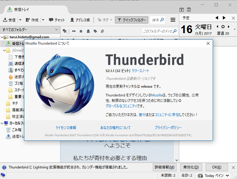Click the 合計: 2 status text

coord(187,175)
